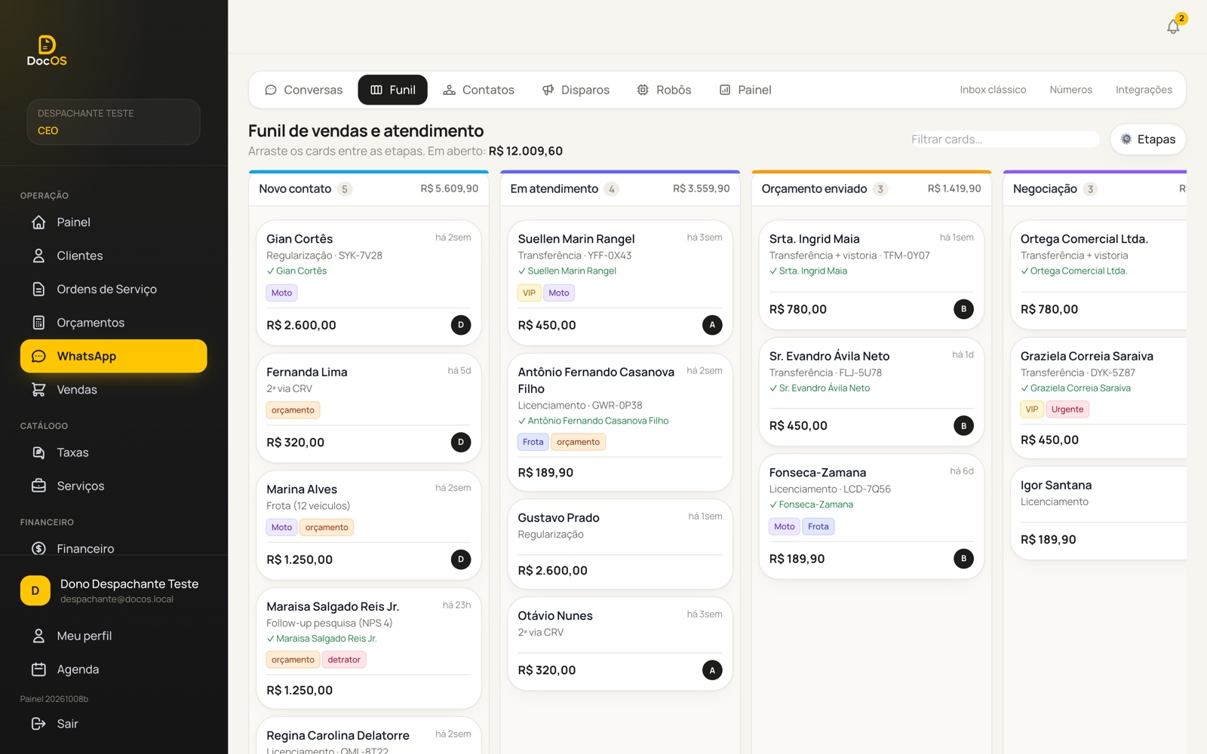Open the notifications bell
The height and width of the screenshot is (754, 1207).
coord(1173,26)
